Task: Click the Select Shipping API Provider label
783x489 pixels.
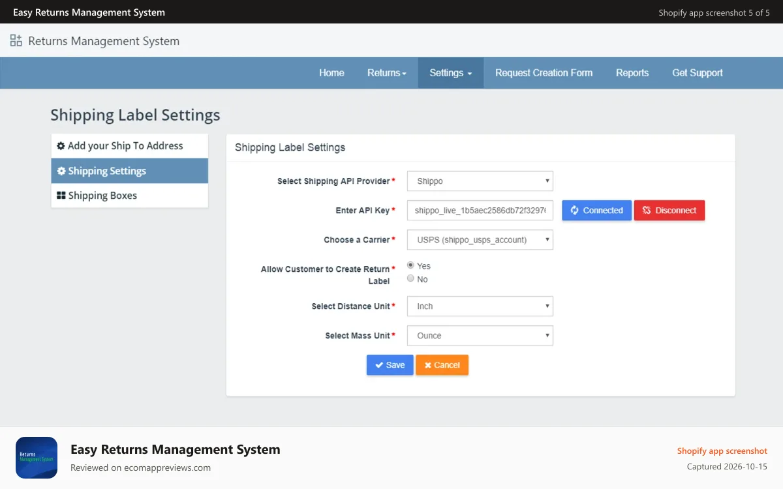Action: (x=333, y=181)
